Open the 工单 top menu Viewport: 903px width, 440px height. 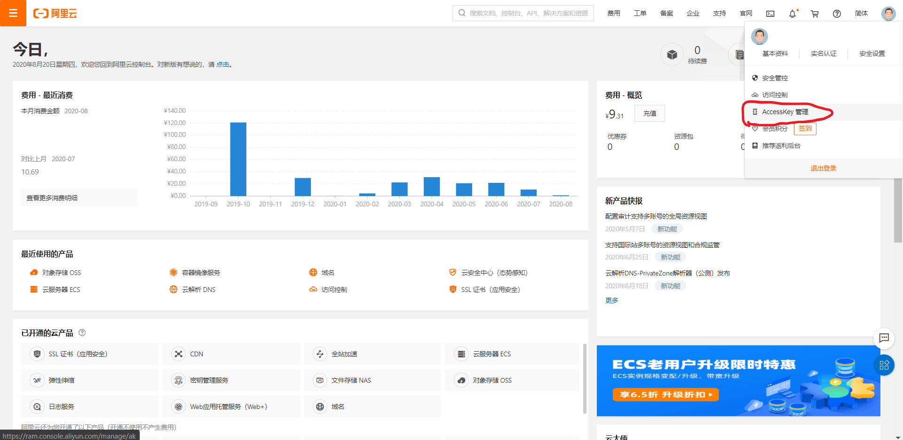[x=640, y=14]
